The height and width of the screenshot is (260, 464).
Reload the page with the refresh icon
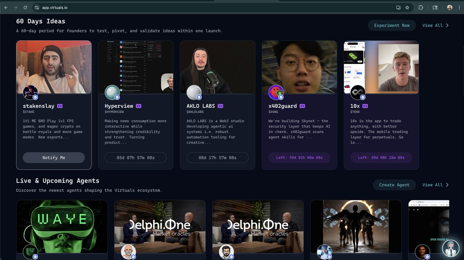tap(25, 7)
